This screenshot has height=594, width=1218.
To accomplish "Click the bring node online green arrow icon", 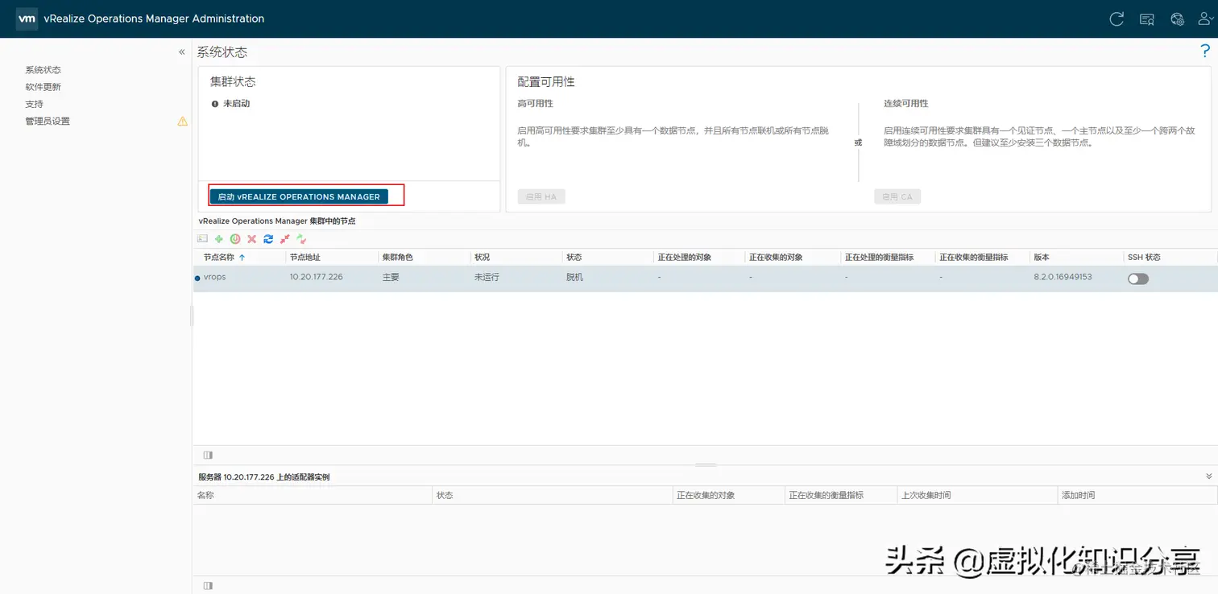I will click(x=301, y=239).
